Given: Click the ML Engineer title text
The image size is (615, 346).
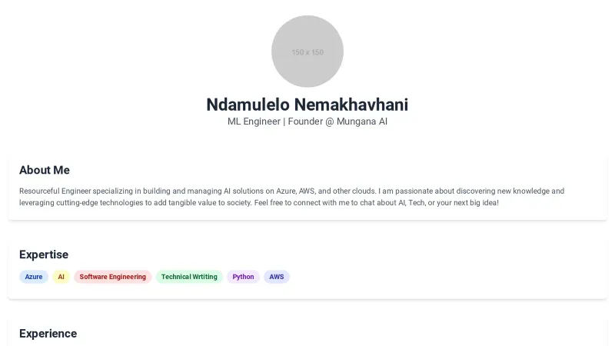Looking at the screenshot, I should (254, 121).
